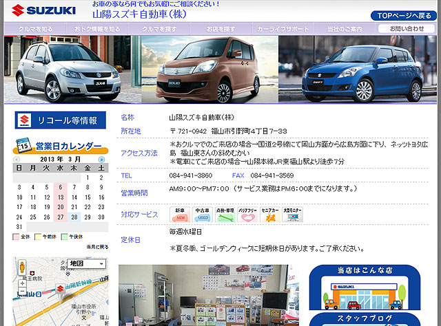
Task: Open the おトク情報を知る menu
Action: pos(97,29)
